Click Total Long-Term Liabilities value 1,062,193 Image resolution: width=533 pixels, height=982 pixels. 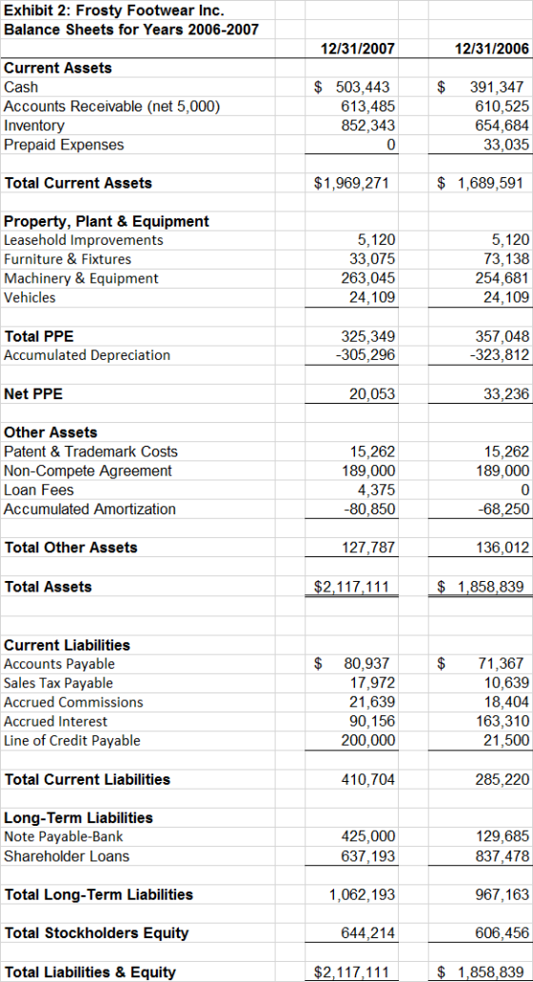tap(363, 895)
